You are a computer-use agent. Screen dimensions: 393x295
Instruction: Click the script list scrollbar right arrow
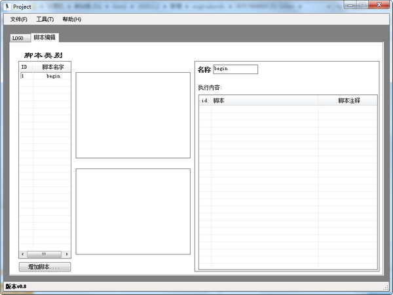[x=67, y=254]
